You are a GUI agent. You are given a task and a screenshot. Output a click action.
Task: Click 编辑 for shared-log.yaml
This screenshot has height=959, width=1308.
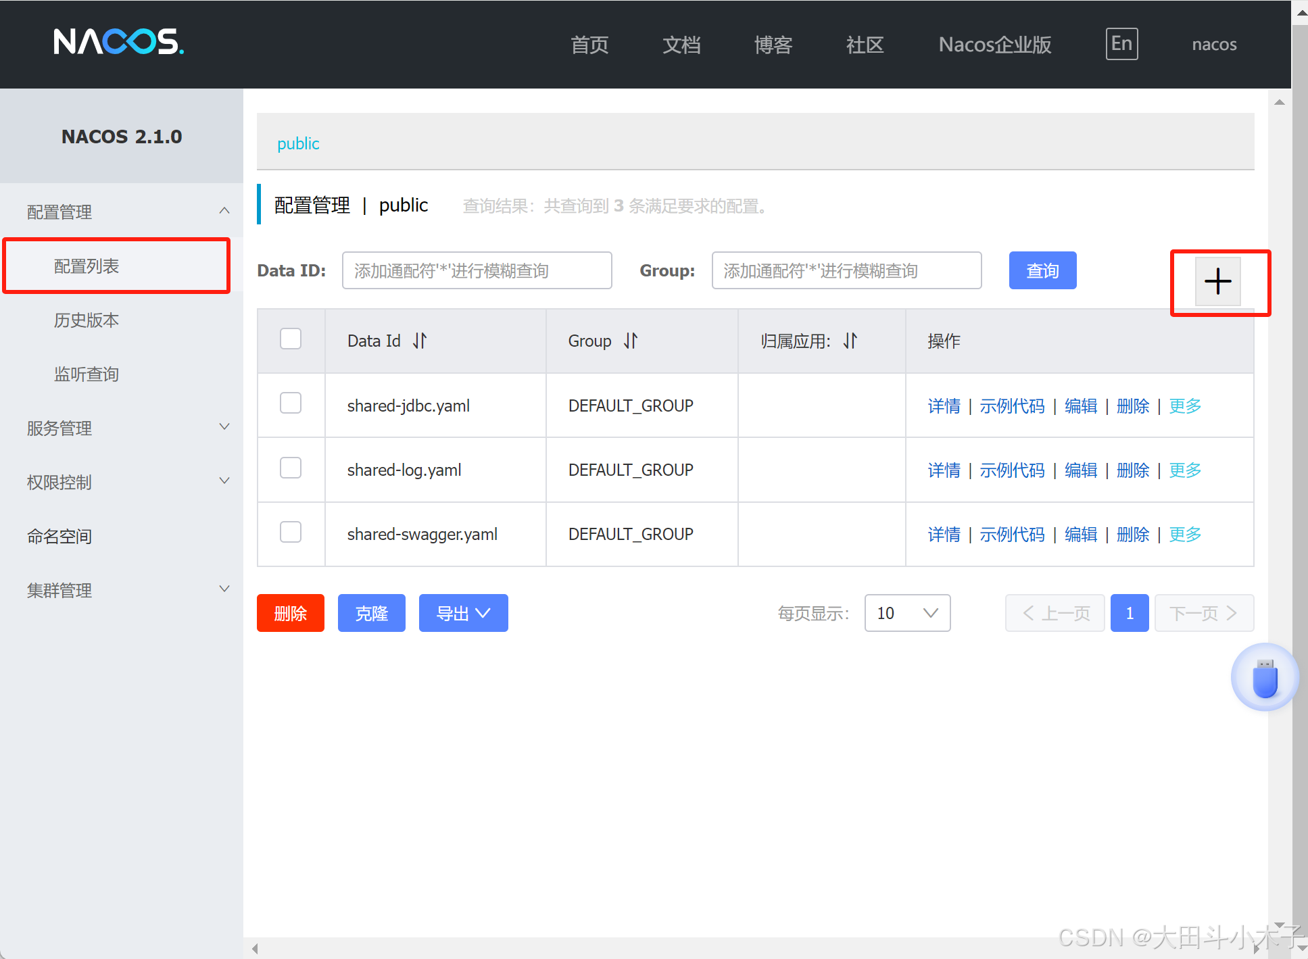coord(1081,470)
